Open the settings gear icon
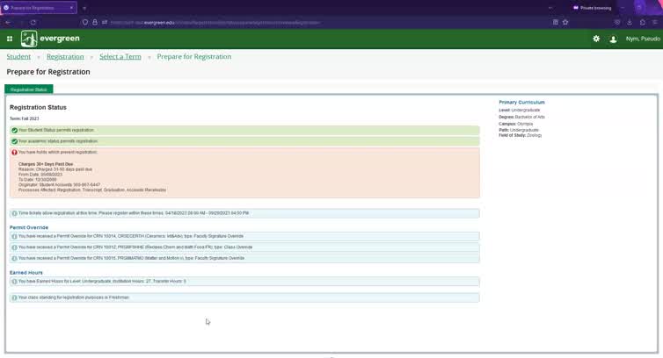The height and width of the screenshot is (358, 663). coord(596,39)
